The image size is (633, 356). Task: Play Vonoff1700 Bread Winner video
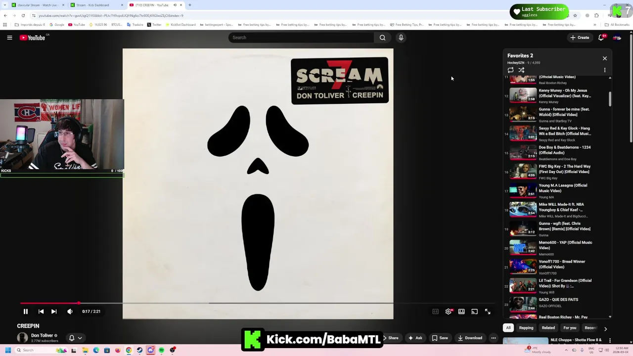(x=555, y=267)
